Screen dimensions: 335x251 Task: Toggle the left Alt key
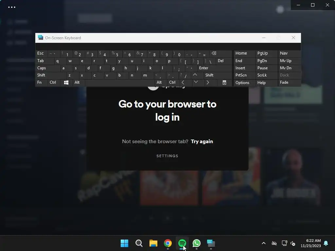(79, 83)
